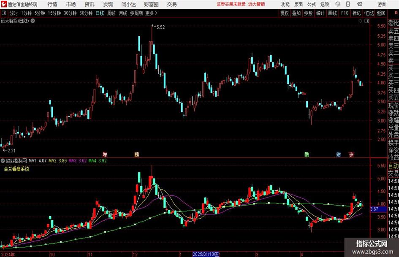
Task: Click the 2.21 low price label
Action: [x=11, y=151]
